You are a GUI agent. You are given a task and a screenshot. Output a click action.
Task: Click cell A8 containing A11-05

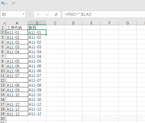click(17, 61)
